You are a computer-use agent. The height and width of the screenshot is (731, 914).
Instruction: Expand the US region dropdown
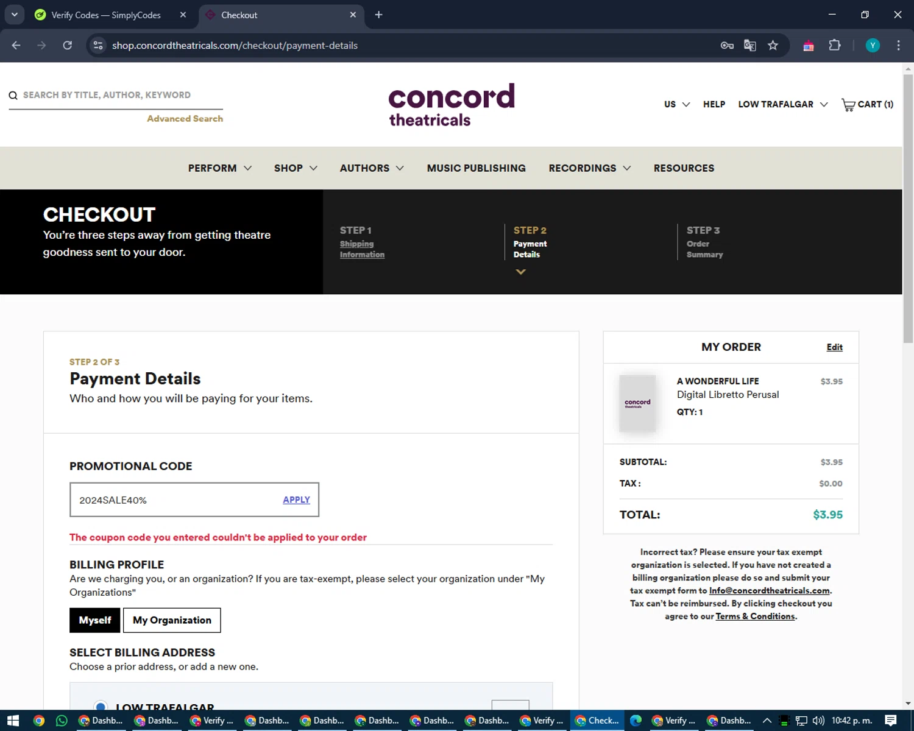[x=677, y=104]
